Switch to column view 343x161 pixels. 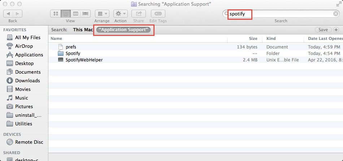75,14
